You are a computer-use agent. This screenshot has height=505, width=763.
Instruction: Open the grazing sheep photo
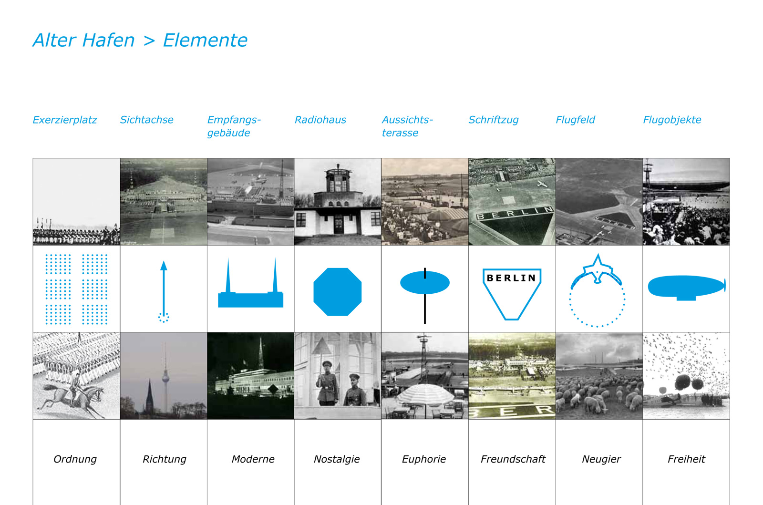pos(599,376)
